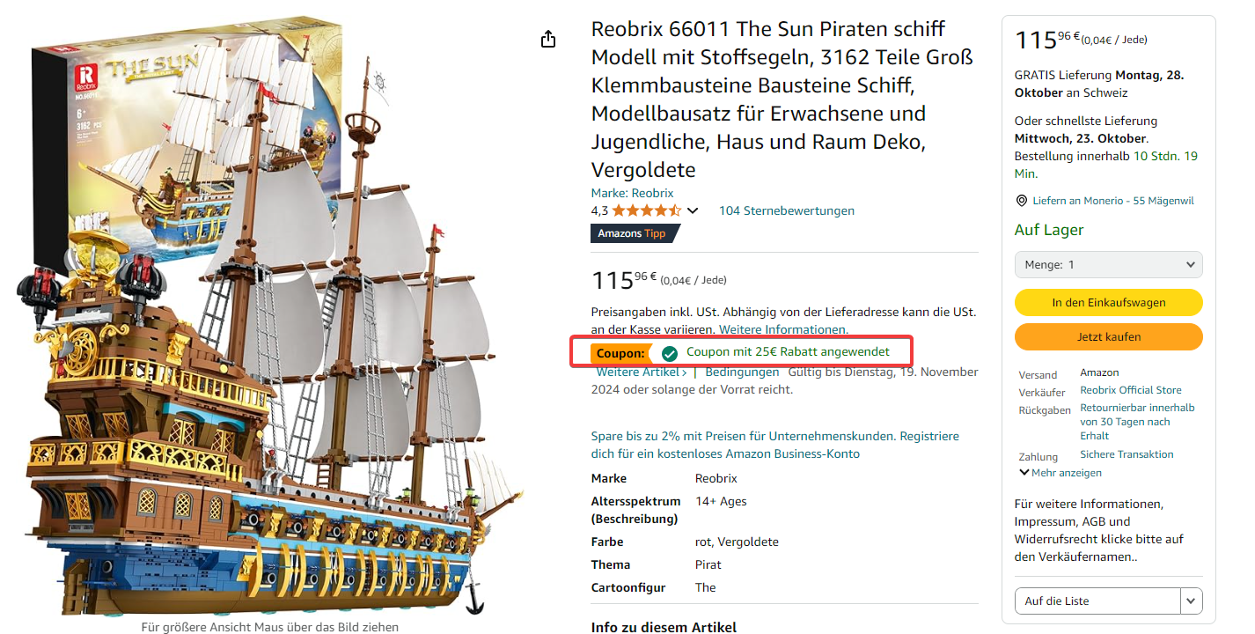Viewport: 1255px width, 634px height.
Task: Expand Mehr anzeigen seller details
Action: pyautogui.click(x=1061, y=473)
